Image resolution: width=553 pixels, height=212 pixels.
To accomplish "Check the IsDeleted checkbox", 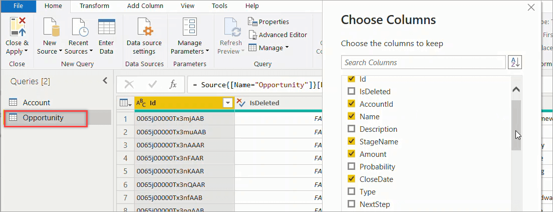I will (x=351, y=91).
